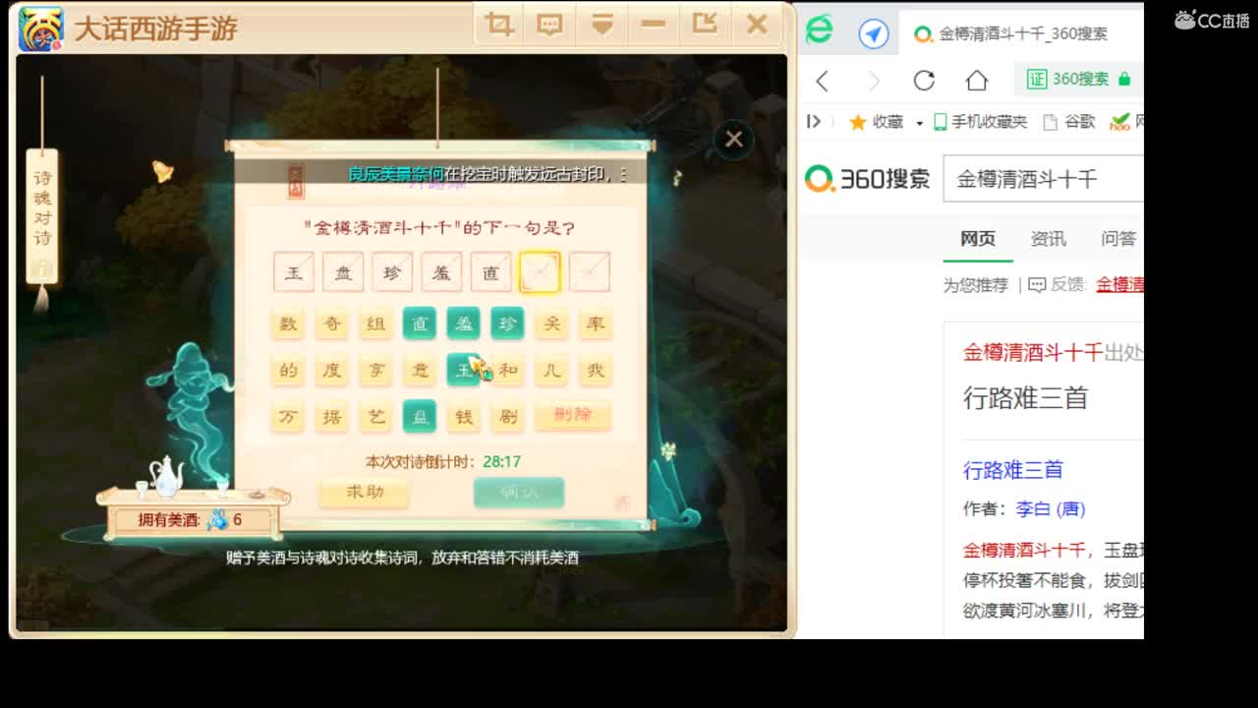Go back in the browser

[x=823, y=81]
